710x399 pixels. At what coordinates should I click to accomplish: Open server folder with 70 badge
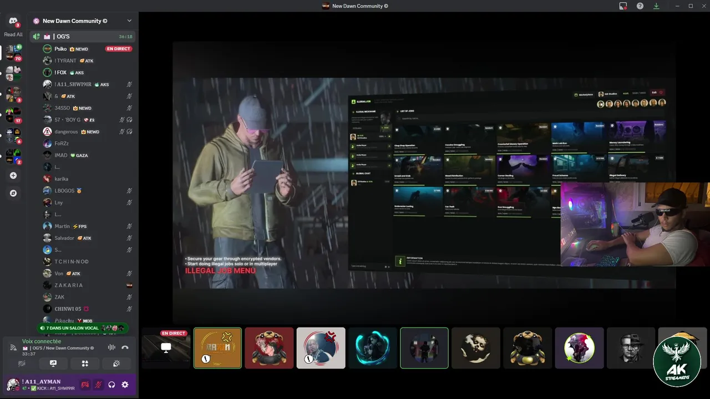[13, 53]
